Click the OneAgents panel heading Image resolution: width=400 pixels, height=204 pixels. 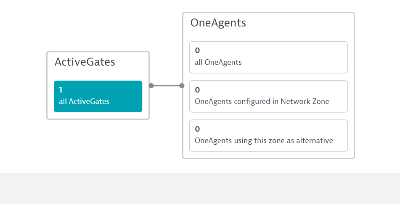click(218, 23)
